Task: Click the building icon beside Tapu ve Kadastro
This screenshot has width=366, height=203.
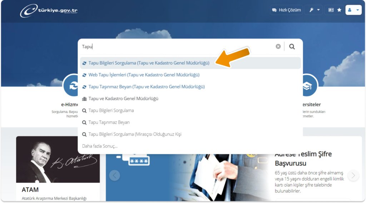Action: pyautogui.click(x=84, y=99)
